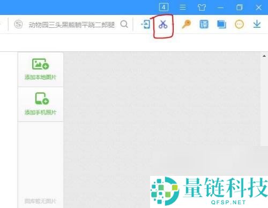Close the browser window
The width and height of the screenshot is (268, 208).
pyautogui.click(x=258, y=7)
